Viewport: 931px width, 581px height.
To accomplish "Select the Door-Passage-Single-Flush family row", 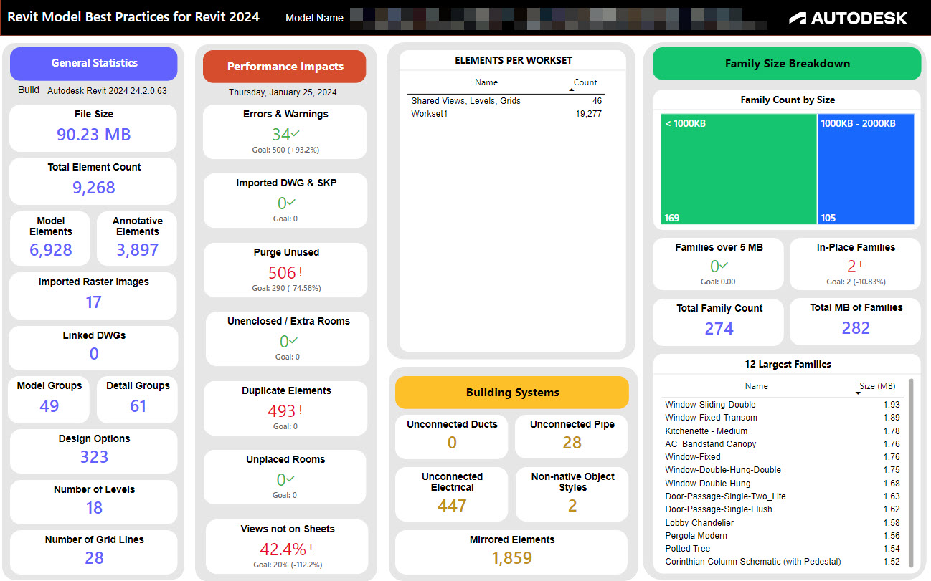I will (x=782, y=509).
